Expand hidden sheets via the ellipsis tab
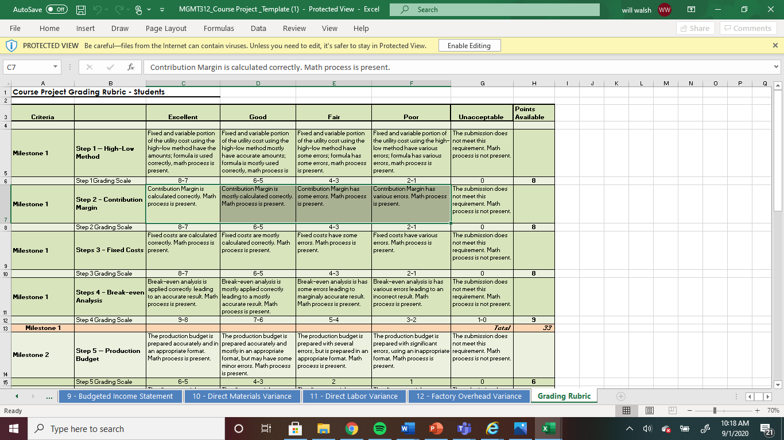This screenshot has height=440, width=784. coord(50,396)
